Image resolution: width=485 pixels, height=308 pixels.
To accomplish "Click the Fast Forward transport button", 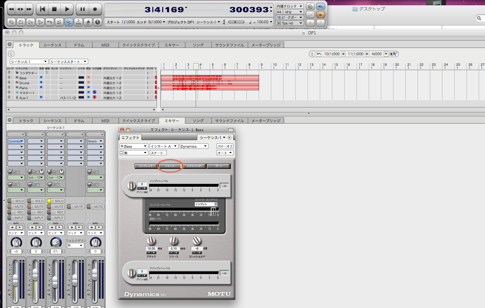I will pos(29,9).
